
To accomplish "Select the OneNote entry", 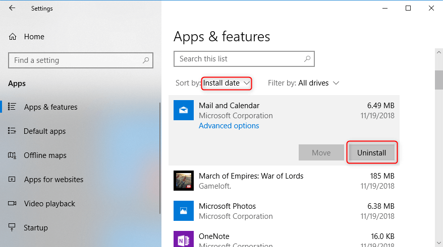I will (x=284, y=238).
